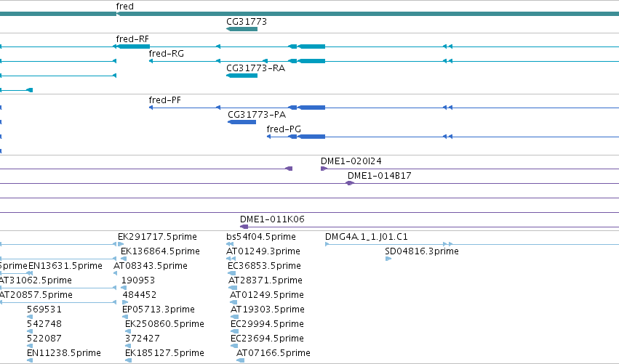The height and width of the screenshot is (364, 619).
Task: Click the EN11238.5prime arrow glyph
Action: pyautogui.click(x=30, y=360)
